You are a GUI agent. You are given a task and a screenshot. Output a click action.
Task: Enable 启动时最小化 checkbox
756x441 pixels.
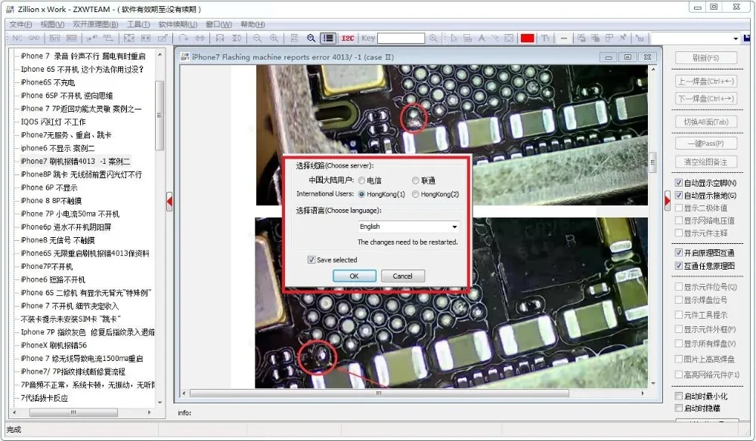[x=679, y=396]
